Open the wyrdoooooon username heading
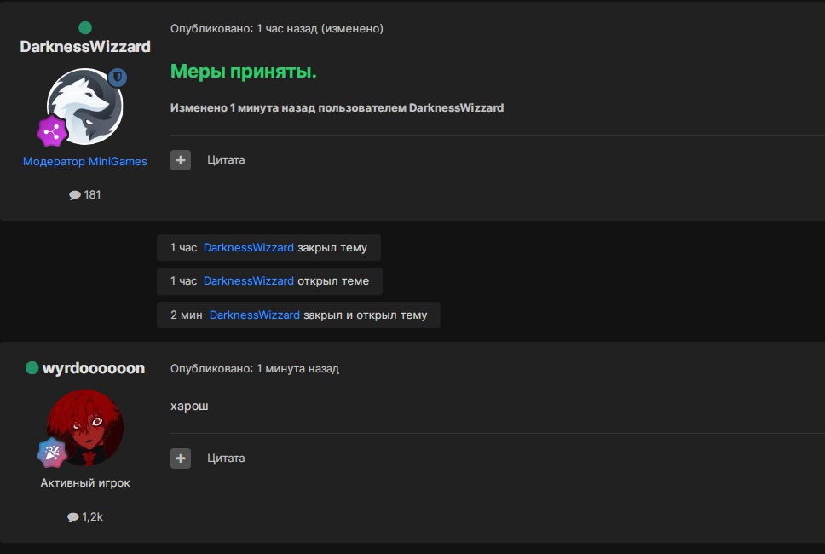 [x=94, y=368]
